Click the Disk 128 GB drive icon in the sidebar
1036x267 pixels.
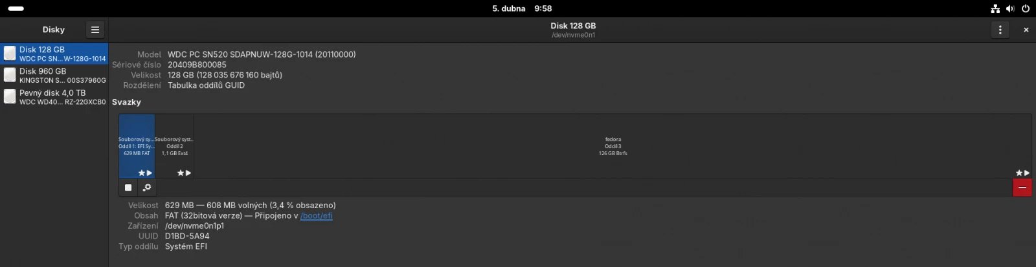coord(10,54)
